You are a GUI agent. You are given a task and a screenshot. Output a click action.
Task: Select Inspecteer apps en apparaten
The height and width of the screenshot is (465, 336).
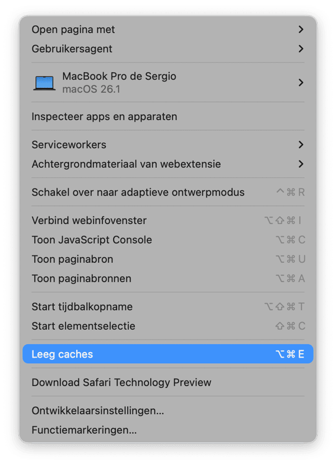tap(104, 117)
